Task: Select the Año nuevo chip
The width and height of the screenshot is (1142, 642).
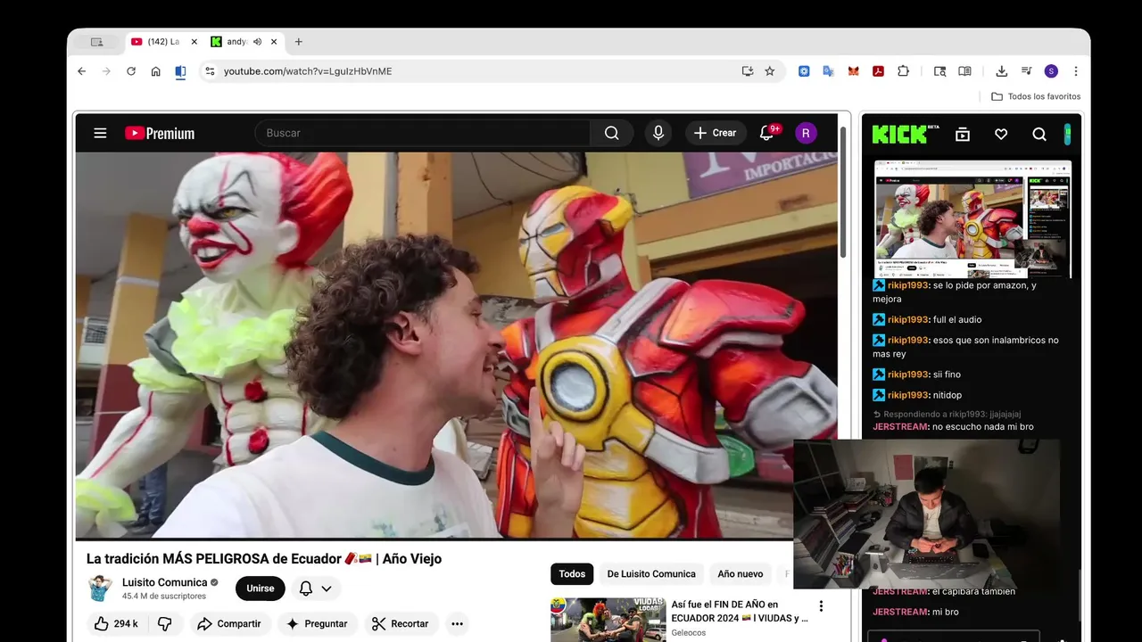Action: coord(741,574)
